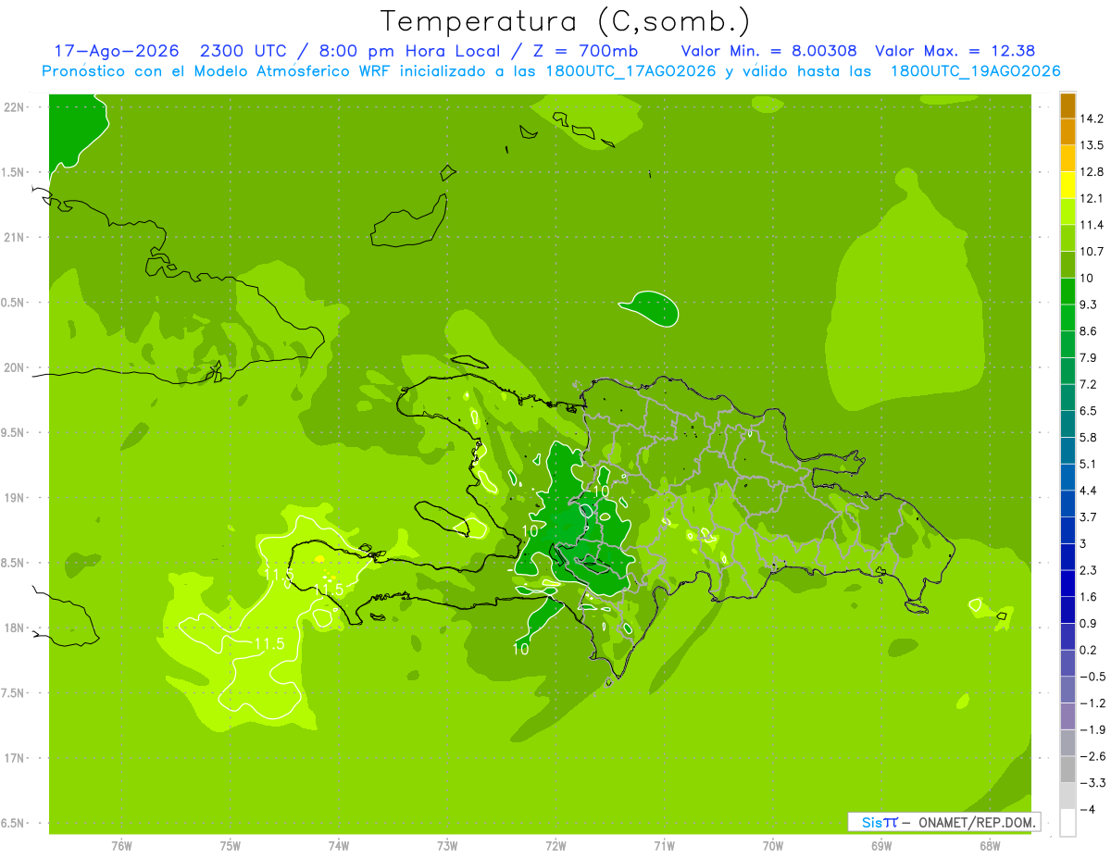This screenshot has height=858, width=1111.
Task: Click the '68W' longitude label
Action: pyautogui.click(x=990, y=846)
